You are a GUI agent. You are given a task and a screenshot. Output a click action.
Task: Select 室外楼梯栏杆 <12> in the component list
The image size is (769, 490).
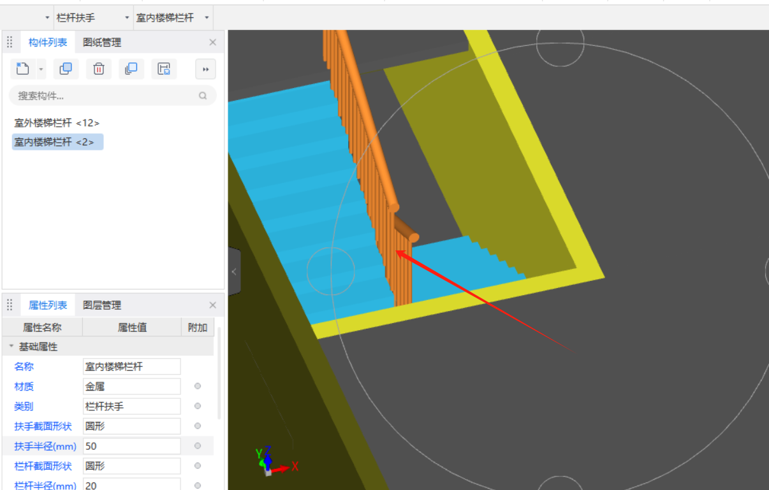coord(57,123)
